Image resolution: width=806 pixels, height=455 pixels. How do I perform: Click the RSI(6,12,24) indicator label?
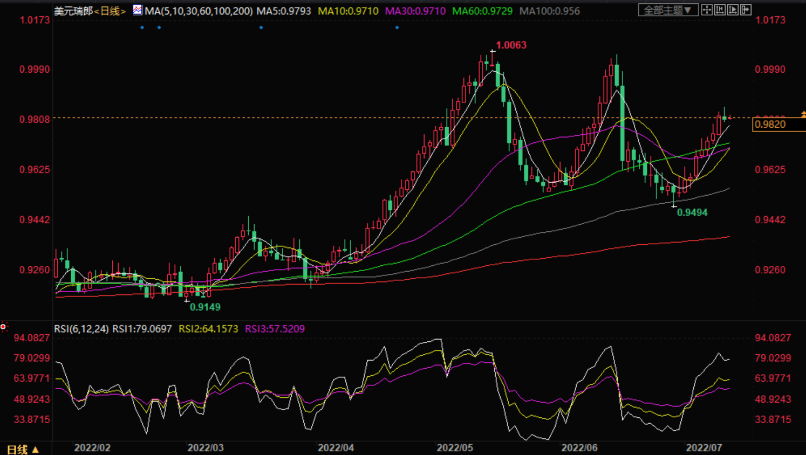tap(81, 329)
